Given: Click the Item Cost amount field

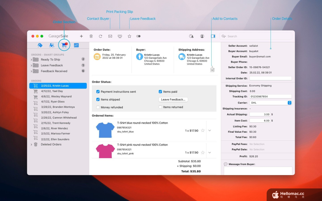Looking at the screenshot, I should tap(260, 121).
